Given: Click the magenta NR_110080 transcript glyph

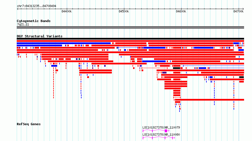Looking at the screenshot, I should click(x=159, y=138).
